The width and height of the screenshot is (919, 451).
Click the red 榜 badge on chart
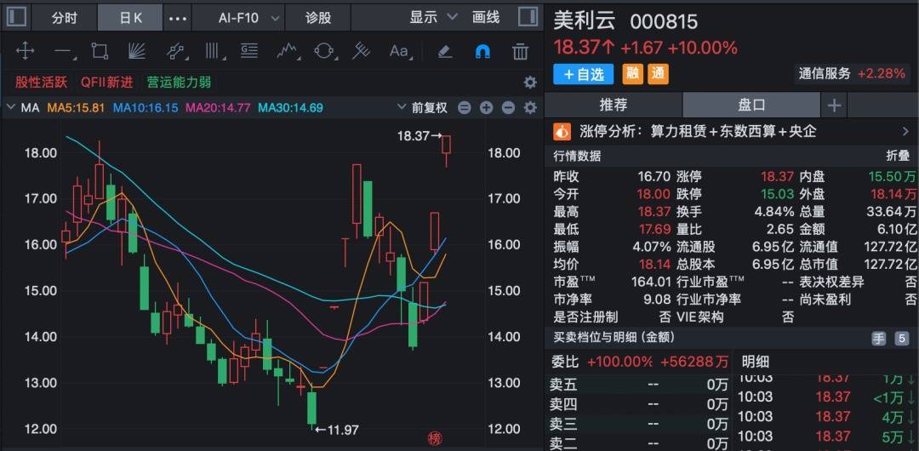click(x=434, y=438)
